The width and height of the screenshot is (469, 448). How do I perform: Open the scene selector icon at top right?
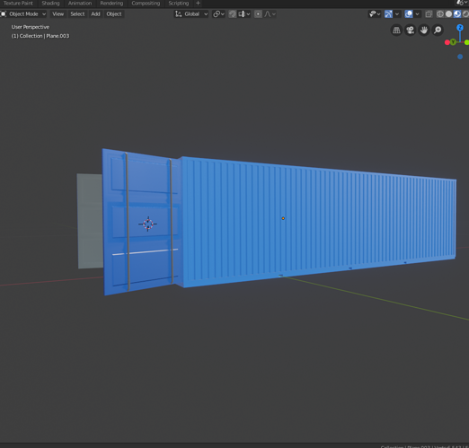pos(462,3)
